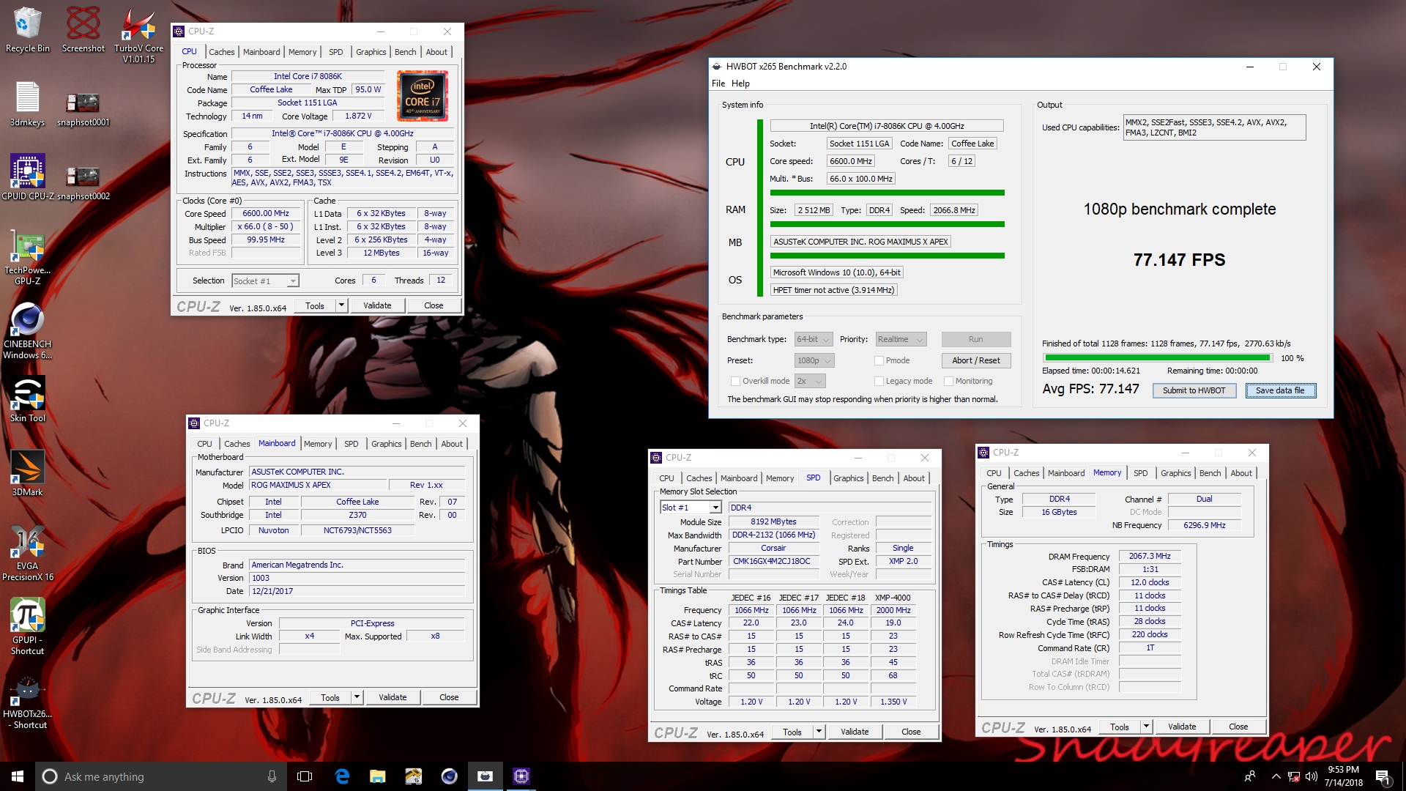The width and height of the screenshot is (1406, 791).
Task: Click Validate in the CPU tab window
Action: point(377,305)
